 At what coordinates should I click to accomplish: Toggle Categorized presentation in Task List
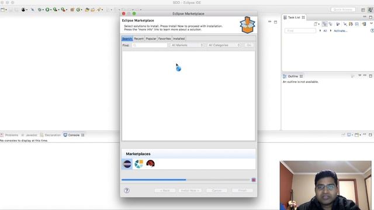[x=324, y=24]
